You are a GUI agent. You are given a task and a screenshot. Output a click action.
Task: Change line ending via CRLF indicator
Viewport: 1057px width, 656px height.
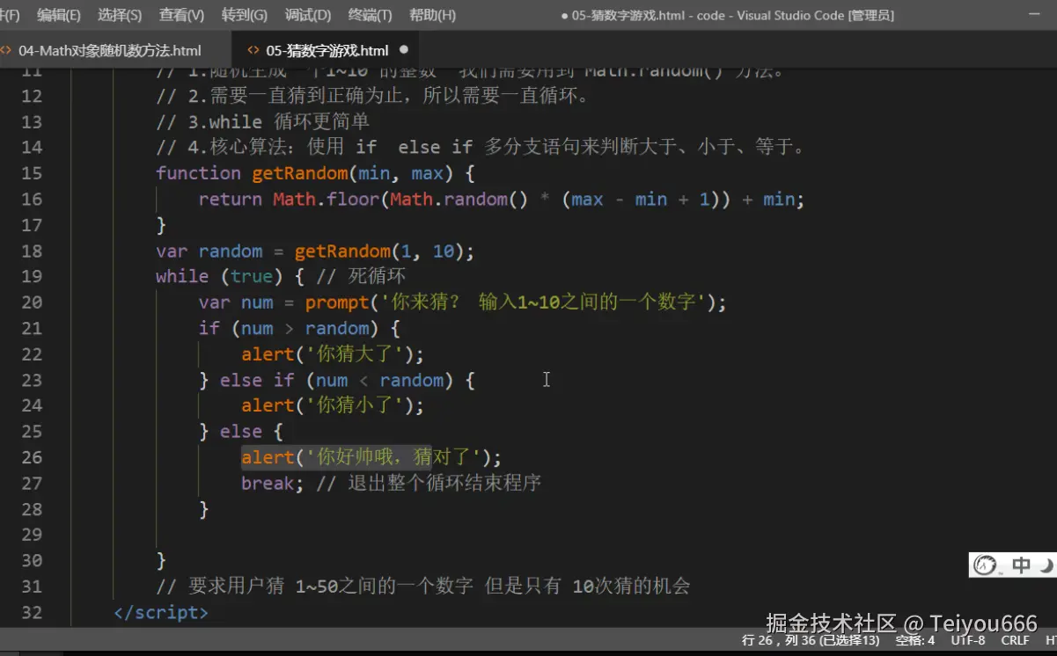[x=1015, y=640]
